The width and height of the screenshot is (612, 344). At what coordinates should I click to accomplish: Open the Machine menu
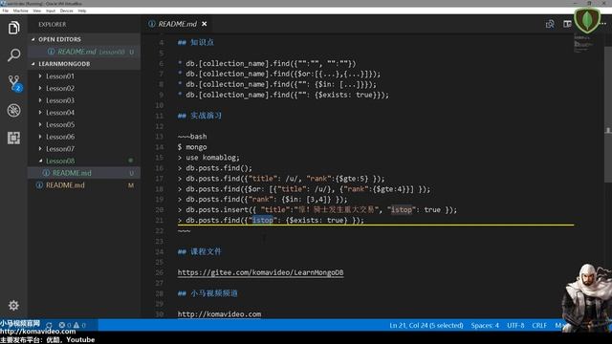click(x=20, y=11)
